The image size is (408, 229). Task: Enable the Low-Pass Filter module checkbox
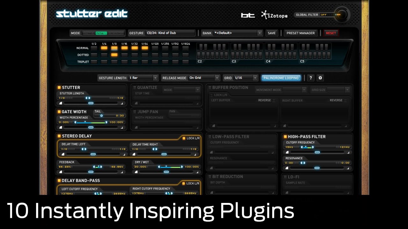[210, 136]
